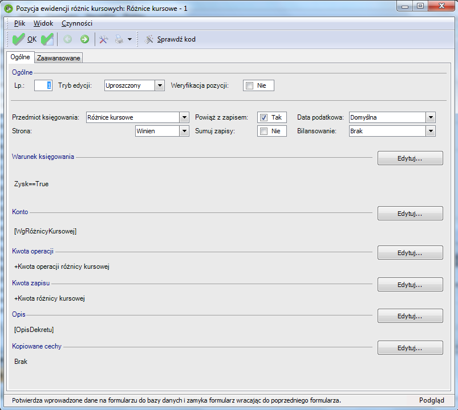458x410 pixels.
Task: Click the Podgląd status bar entry
Action: point(431,400)
